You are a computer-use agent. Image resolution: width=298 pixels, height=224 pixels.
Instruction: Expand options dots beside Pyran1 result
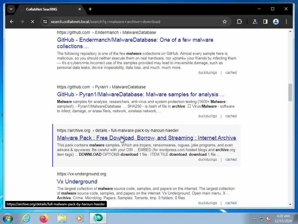click(221, 116)
